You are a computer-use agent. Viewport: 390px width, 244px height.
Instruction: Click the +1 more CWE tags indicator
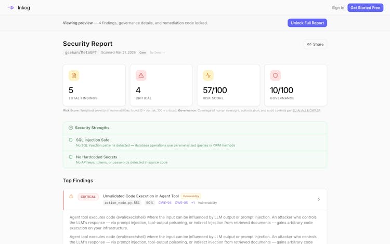click(193, 203)
